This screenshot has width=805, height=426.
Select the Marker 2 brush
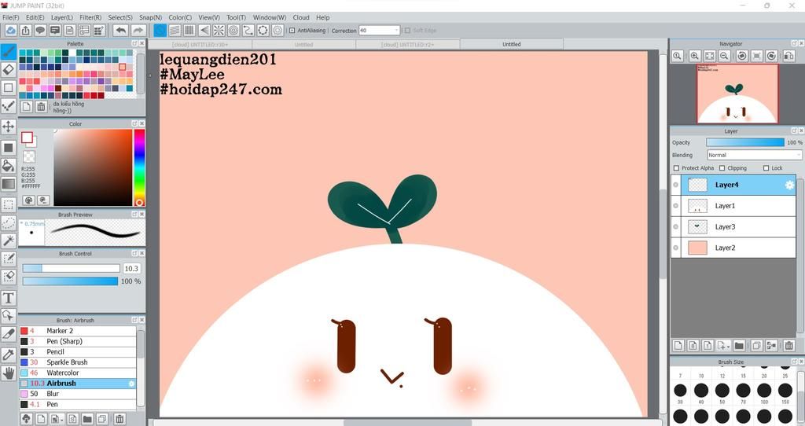click(78, 331)
